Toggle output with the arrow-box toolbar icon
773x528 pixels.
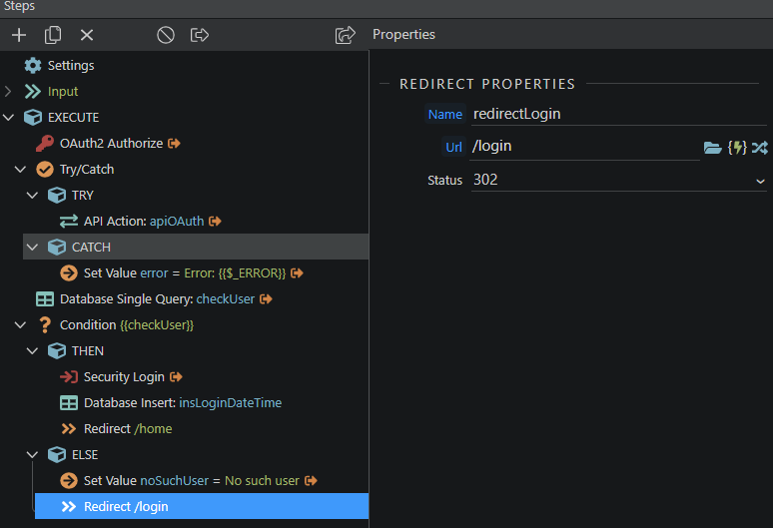coord(200,35)
